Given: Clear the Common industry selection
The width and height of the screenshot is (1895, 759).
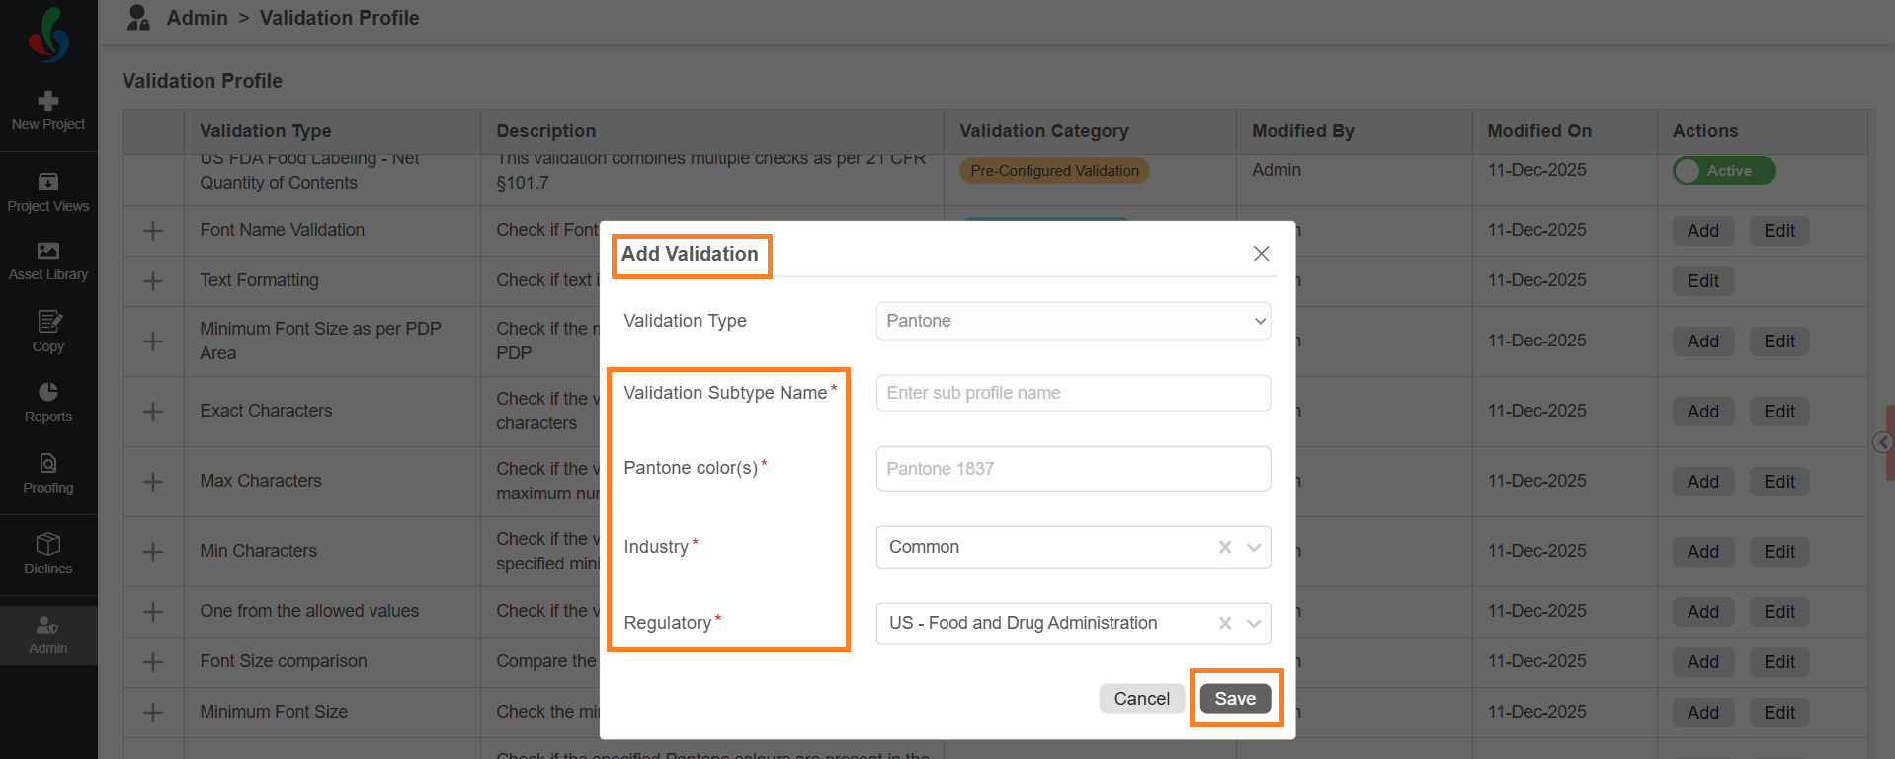Looking at the screenshot, I should tap(1225, 547).
